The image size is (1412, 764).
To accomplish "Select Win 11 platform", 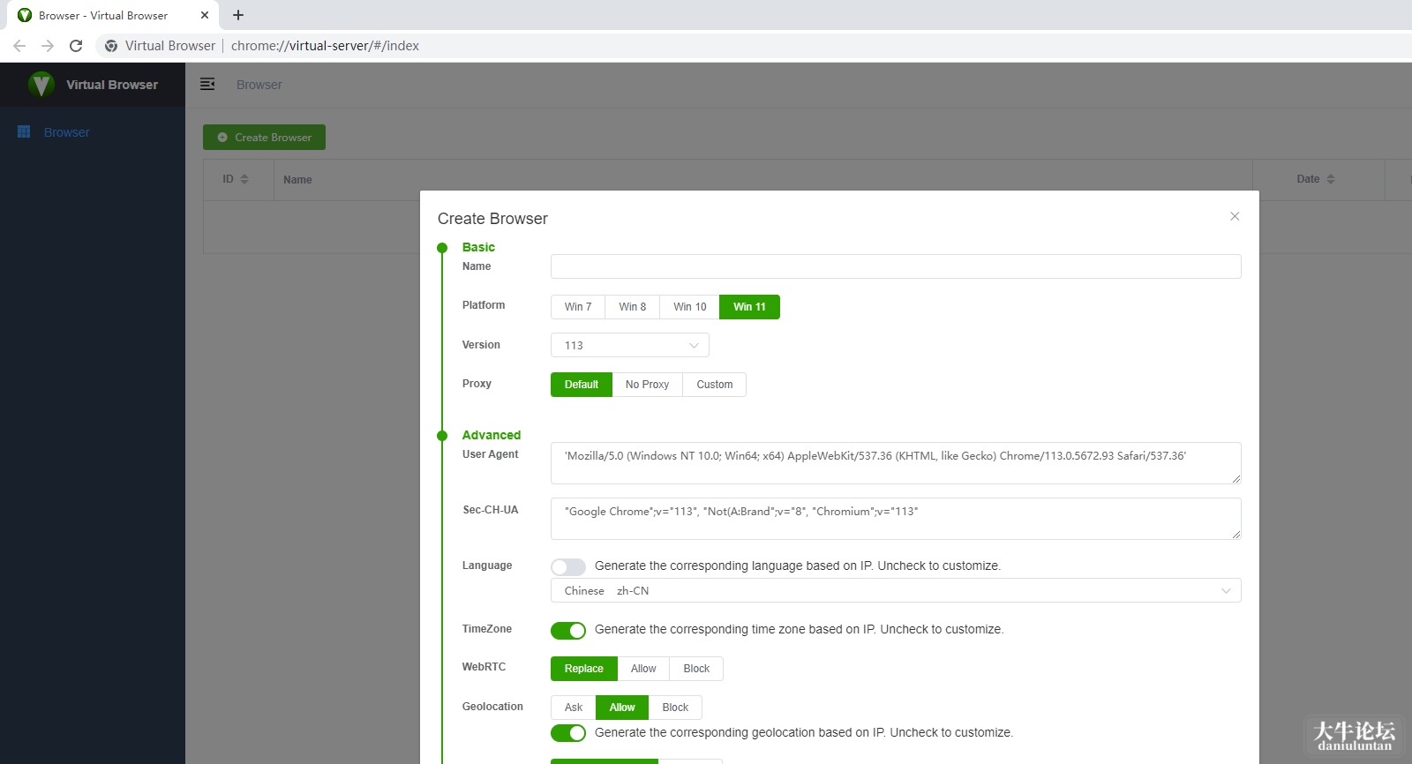I will click(750, 307).
